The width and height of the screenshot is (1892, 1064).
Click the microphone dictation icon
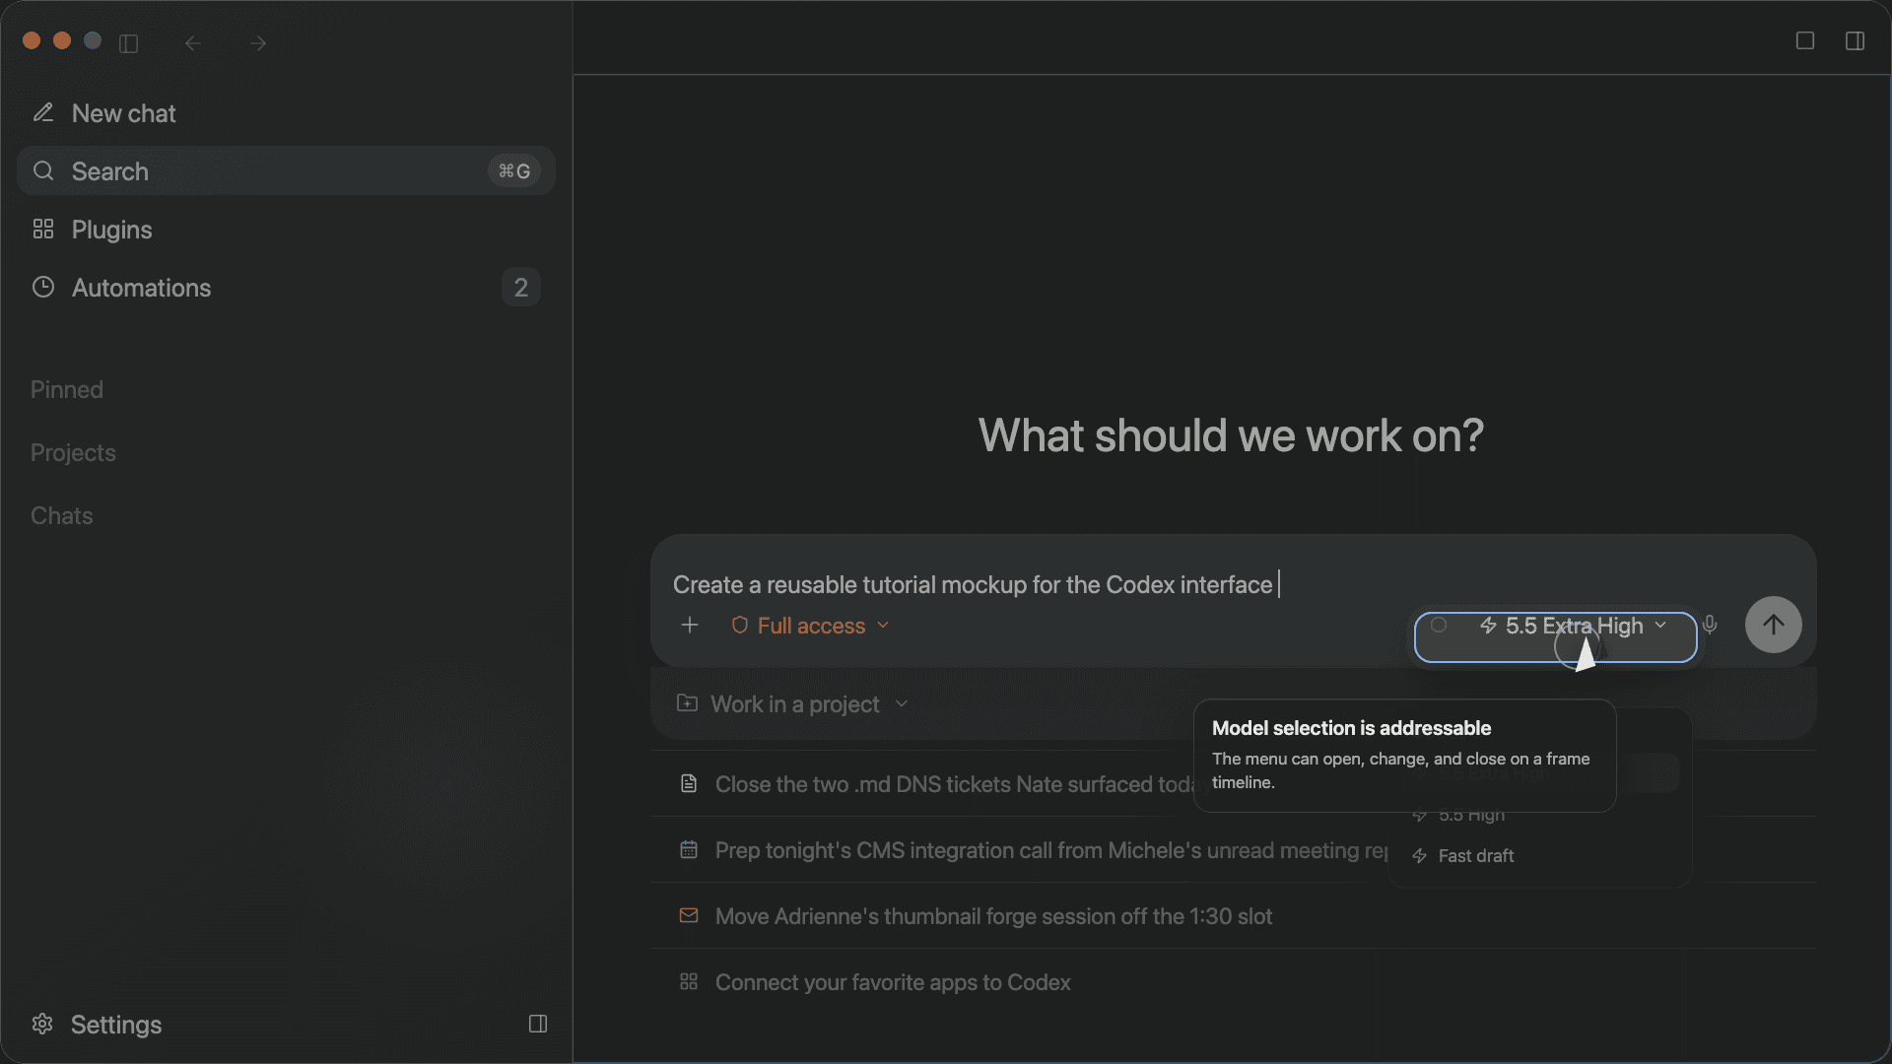tap(1710, 625)
